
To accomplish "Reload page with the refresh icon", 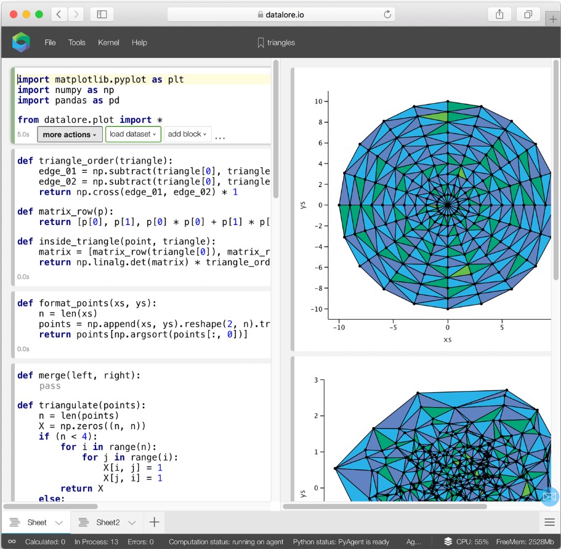I will (x=387, y=14).
